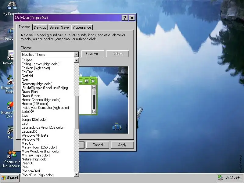
Task: Select Microsoft C++ shortcut desktop icon
Action: [x=11, y=105]
